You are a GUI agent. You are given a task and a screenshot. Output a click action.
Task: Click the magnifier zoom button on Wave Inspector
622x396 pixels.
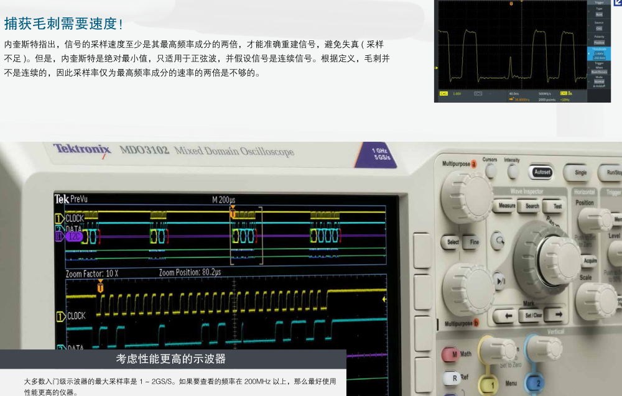tap(498, 241)
